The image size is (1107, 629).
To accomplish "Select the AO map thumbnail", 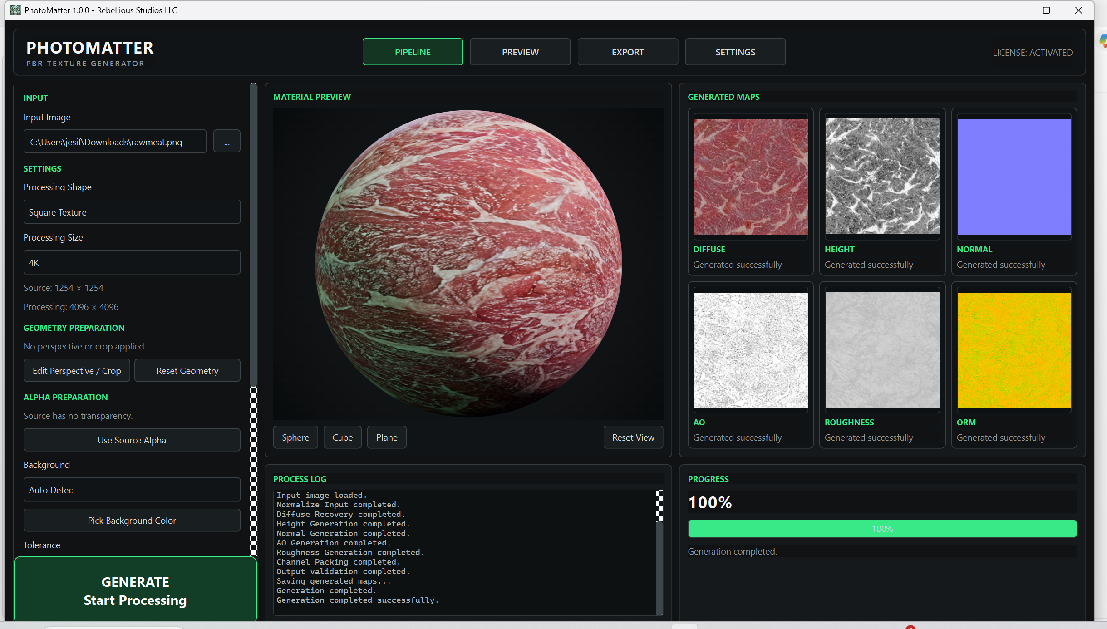I will tap(751, 350).
